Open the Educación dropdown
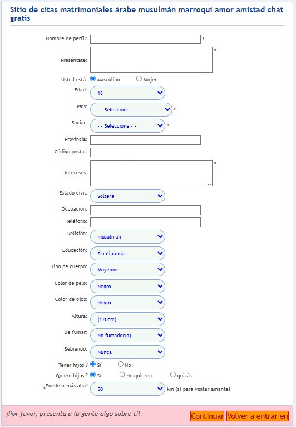The width and height of the screenshot is (296, 427). click(127, 253)
